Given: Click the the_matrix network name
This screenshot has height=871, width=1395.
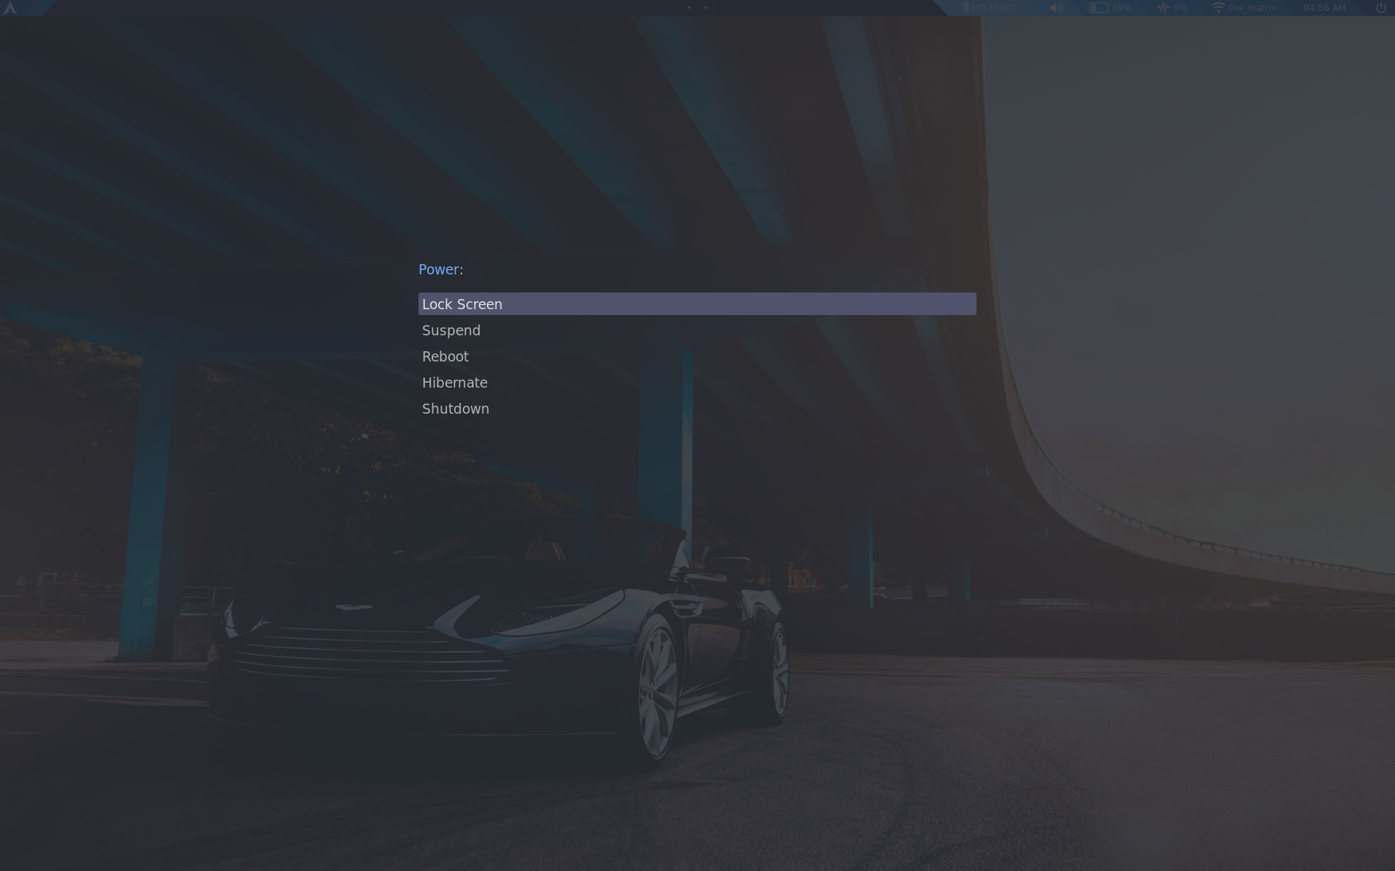Looking at the screenshot, I should pyautogui.click(x=1252, y=8).
